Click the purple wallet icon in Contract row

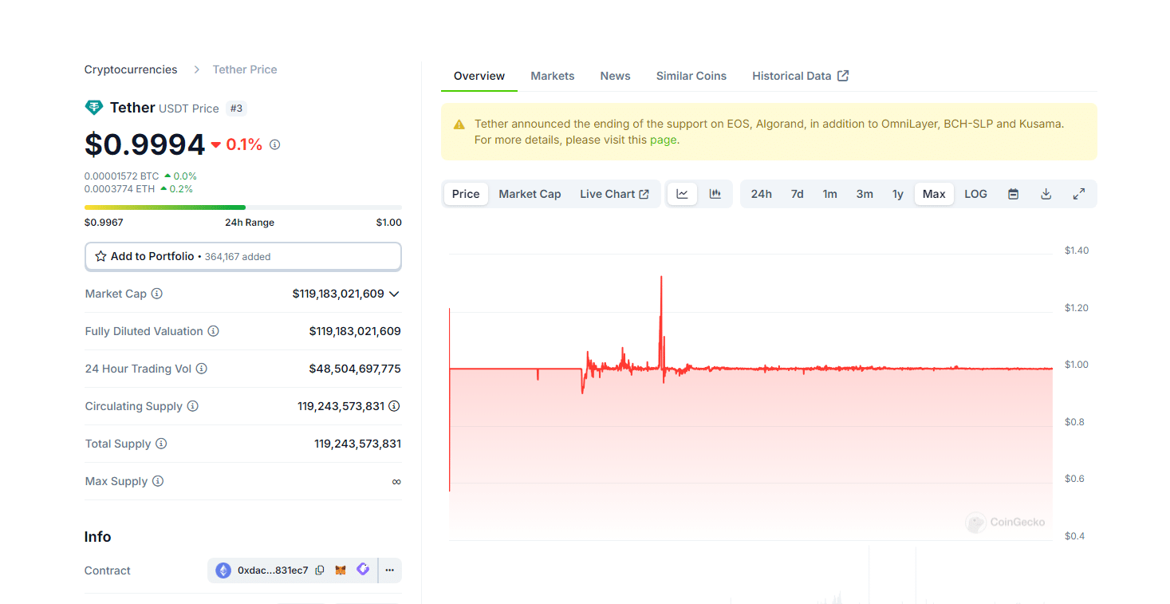tap(363, 570)
